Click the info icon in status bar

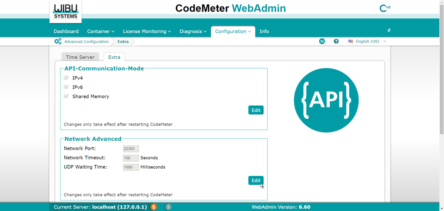point(168,207)
